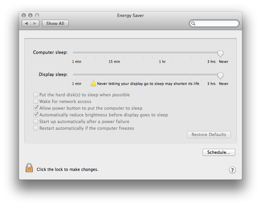Uncheck Automatically reduce brightness before display sleep

tap(36, 115)
